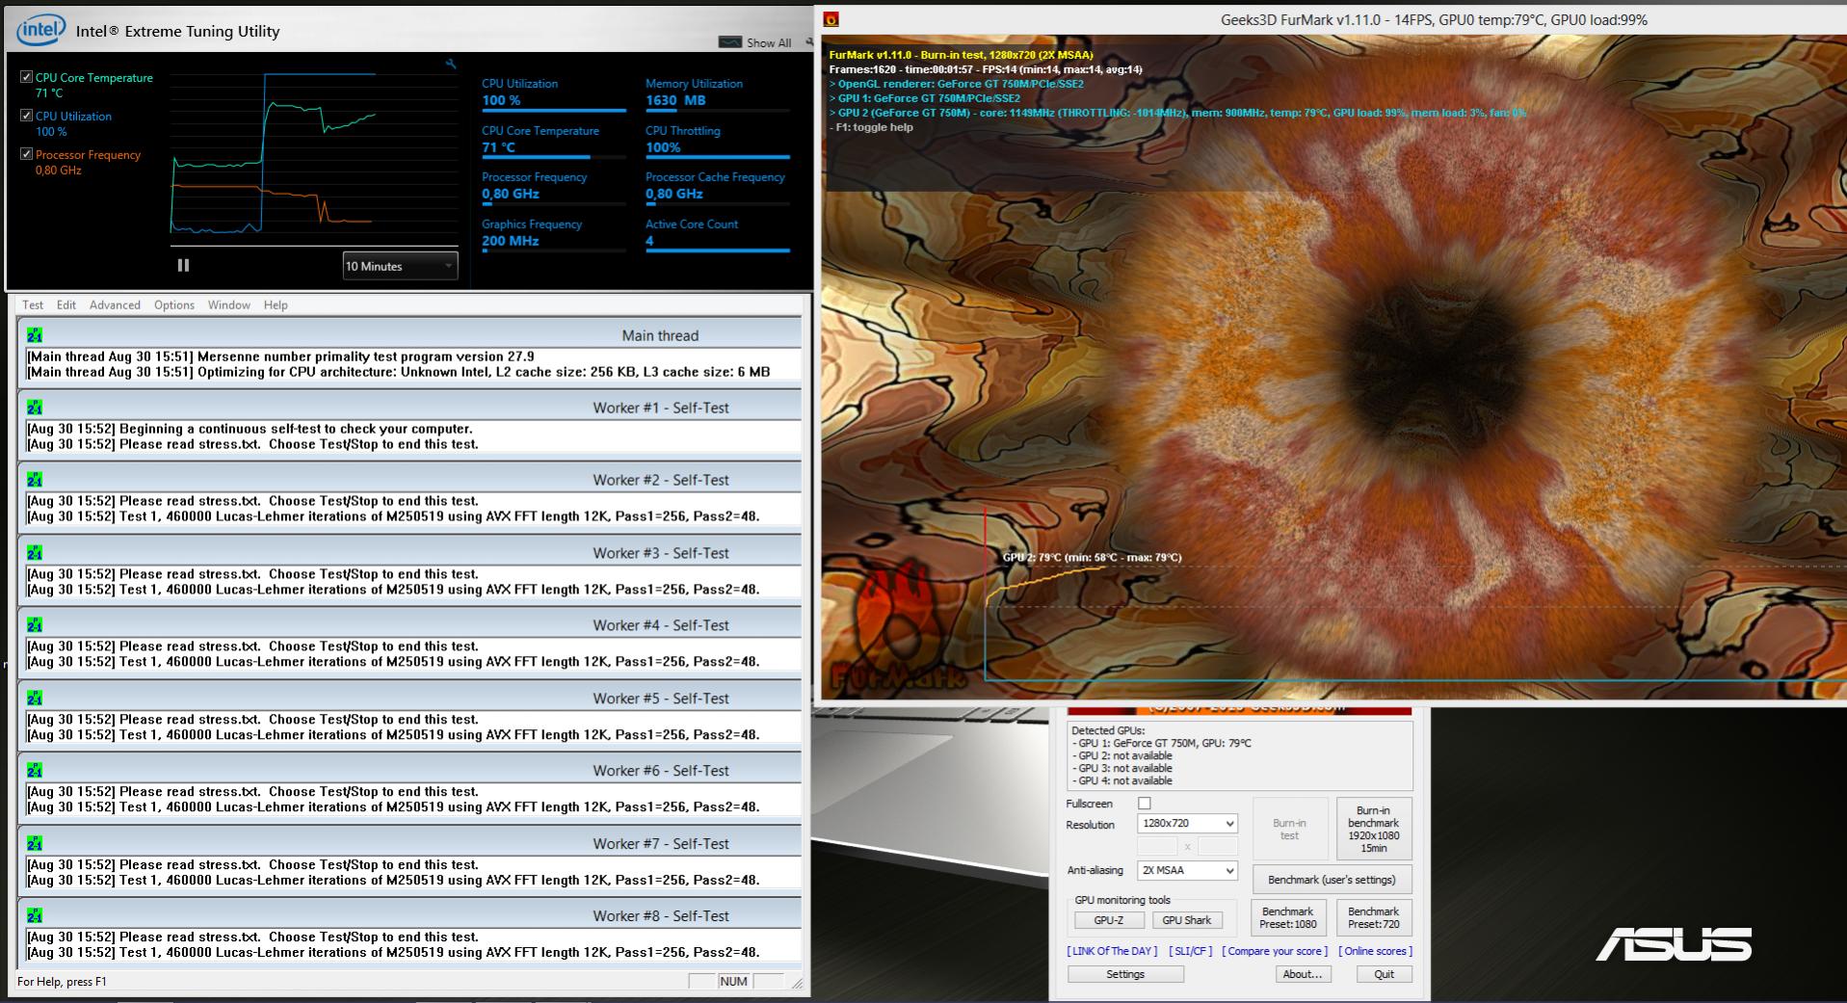Click 'GPU 1: GeForce GT 750M, GPU: 79°C' line
Screen dimensions: 1847x1003
click(1161, 743)
